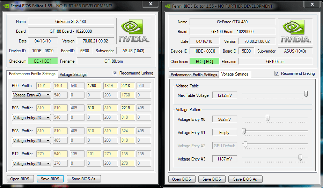Screen dimensions: 323x188
Task: Click P00 second-row 1760 field
Action: (127, 95)
